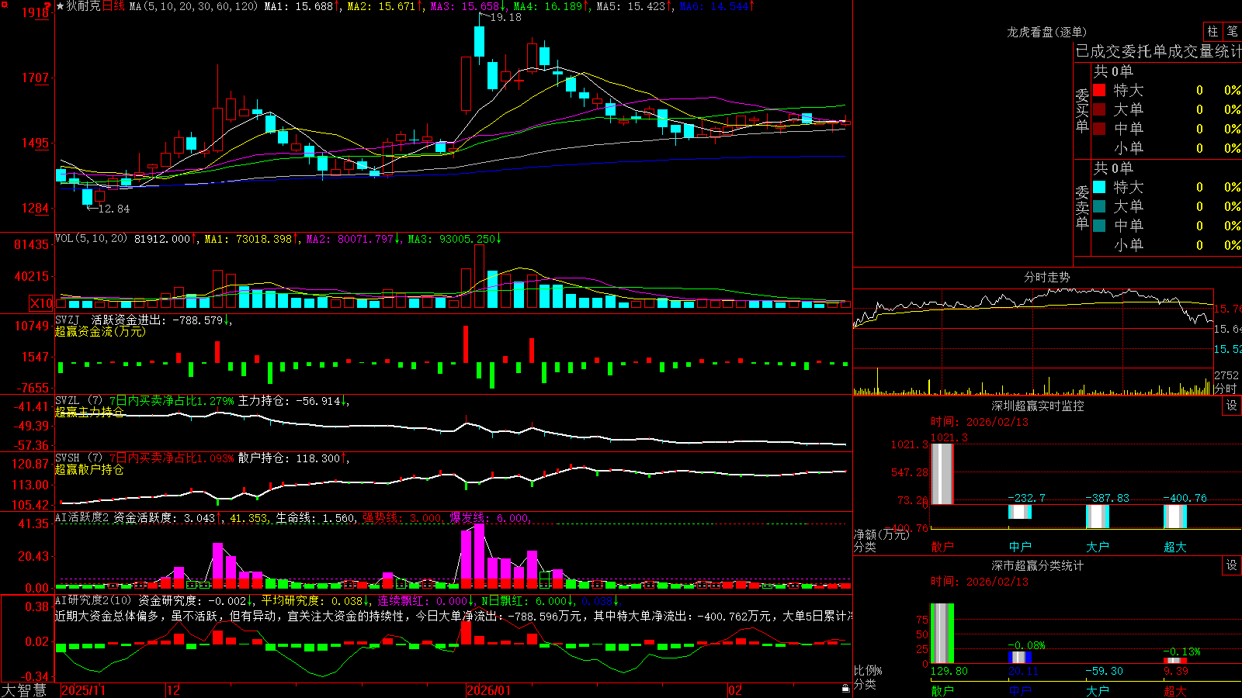The image size is (1242, 698).
Task: Click the 龙虎看盘(逐单) heading
Action: click(x=1047, y=32)
